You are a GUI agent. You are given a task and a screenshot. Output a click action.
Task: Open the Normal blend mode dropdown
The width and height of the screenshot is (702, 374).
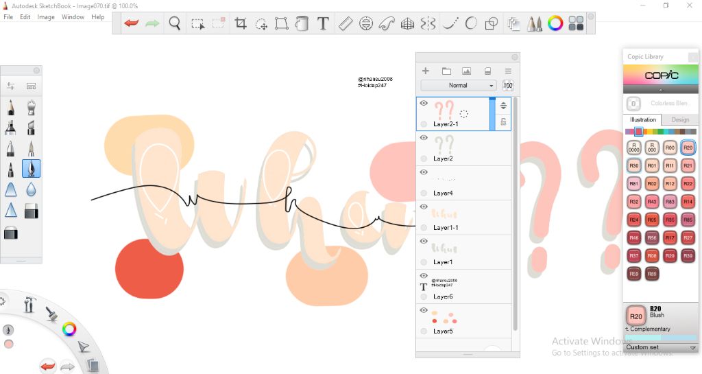click(459, 85)
